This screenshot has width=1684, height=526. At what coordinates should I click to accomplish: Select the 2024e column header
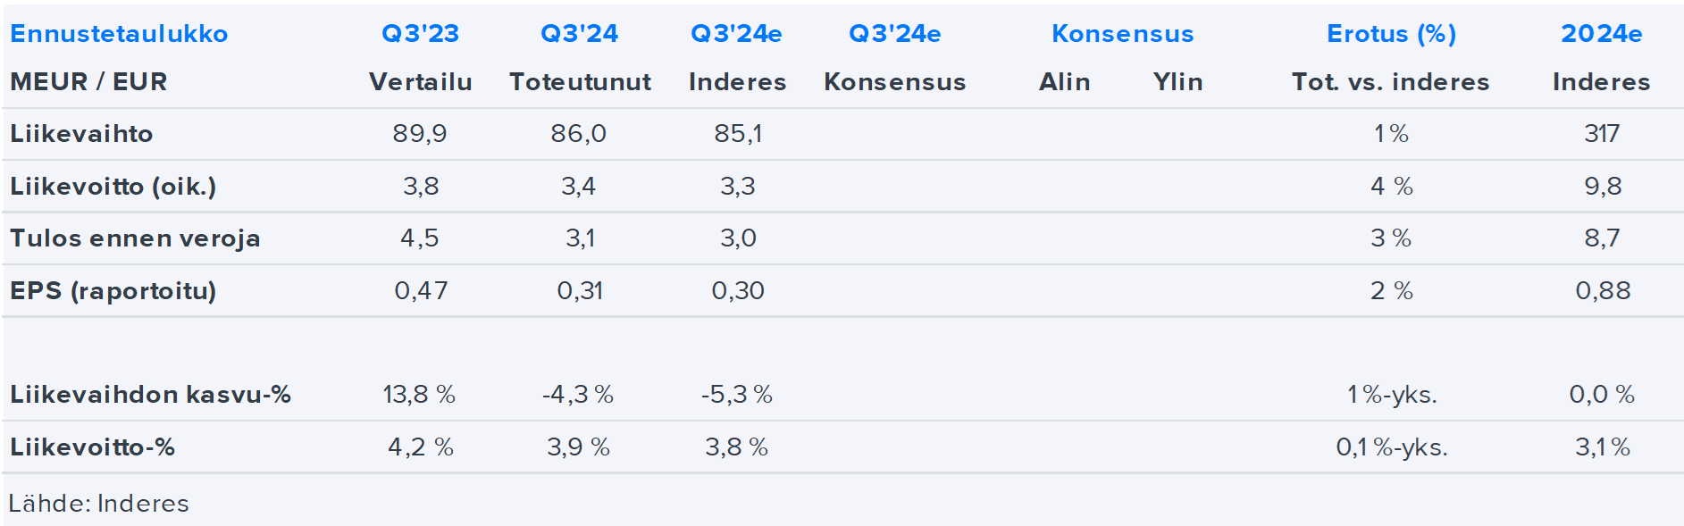(x=1601, y=34)
